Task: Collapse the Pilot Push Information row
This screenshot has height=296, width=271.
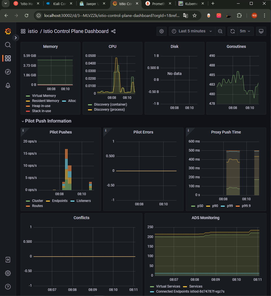Action: 46,121
